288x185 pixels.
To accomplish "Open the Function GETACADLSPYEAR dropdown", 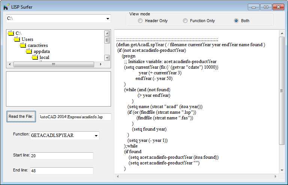I will (x=96, y=135).
